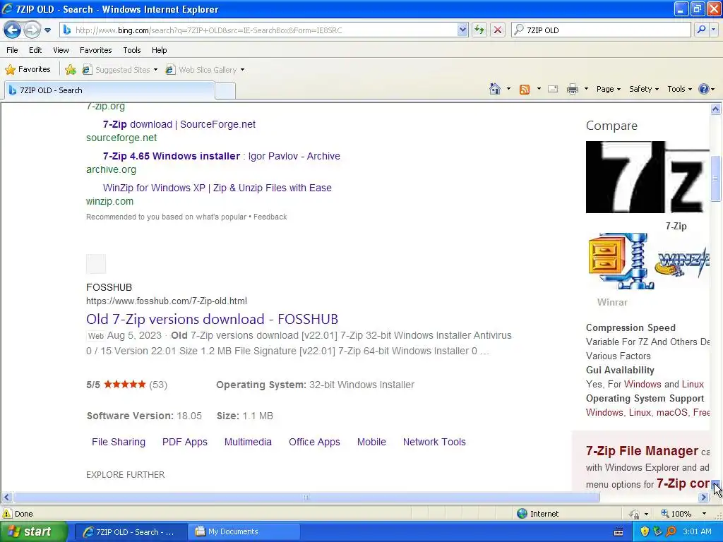This screenshot has width=723, height=542.
Task: Click the File Sharing link
Action: tap(119, 442)
